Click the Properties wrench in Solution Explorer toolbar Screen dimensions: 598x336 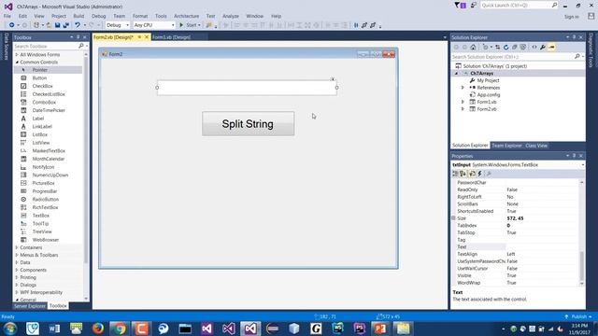coord(543,48)
